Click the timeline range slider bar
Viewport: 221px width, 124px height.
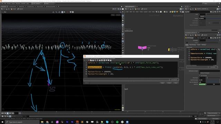coord(110,116)
